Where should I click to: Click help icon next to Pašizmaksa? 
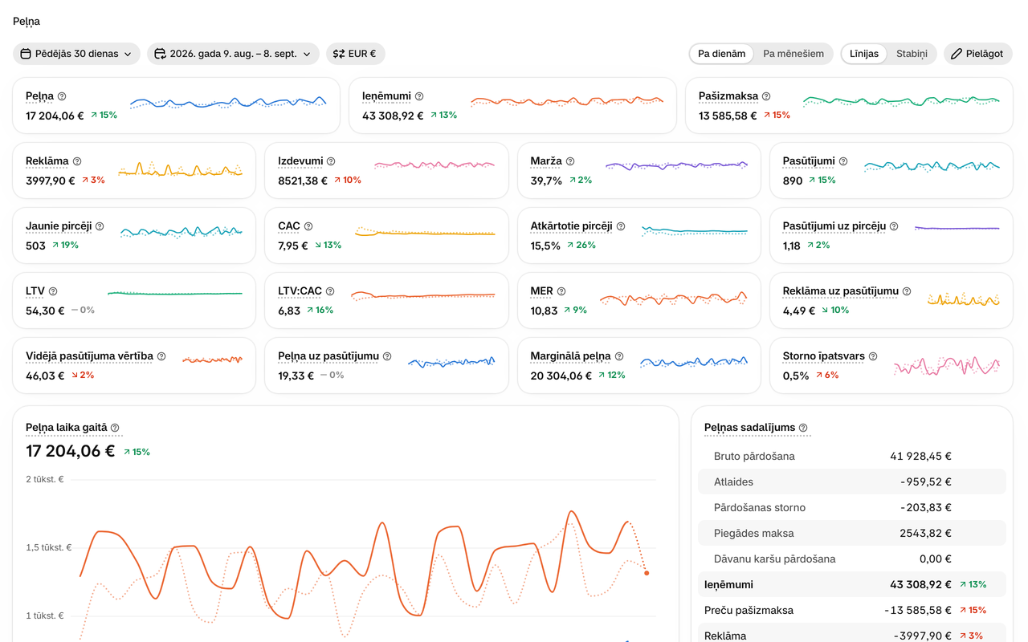pyautogui.click(x=766, y=96)
